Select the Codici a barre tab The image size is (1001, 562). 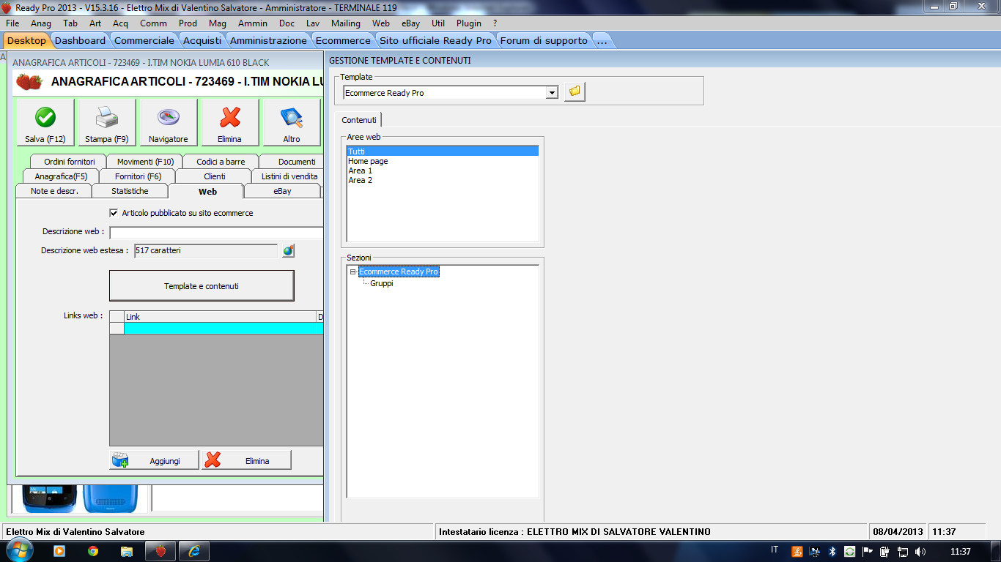click(221, 162)
